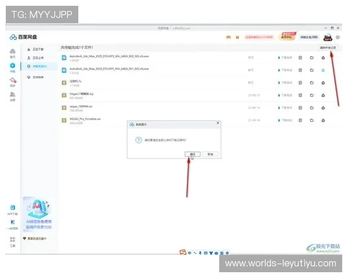348x278 pixels.
Task: Delete record icon for vegas_188944.rar row
Action: coord(322,107)
